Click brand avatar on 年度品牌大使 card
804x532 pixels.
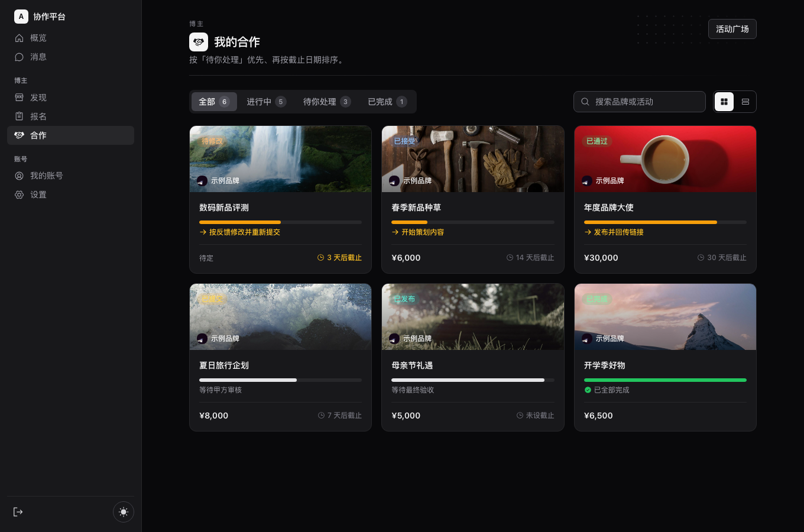(587, 181)
